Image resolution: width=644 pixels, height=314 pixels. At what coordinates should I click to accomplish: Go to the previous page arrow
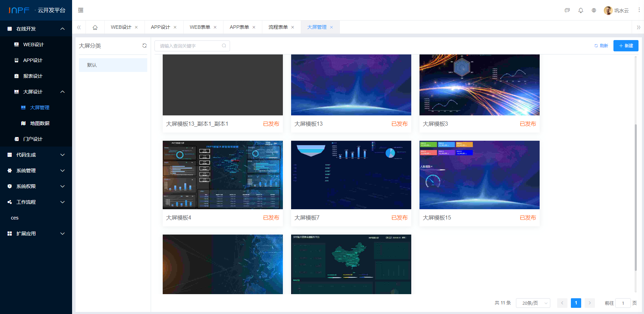(x=562, y=303)
